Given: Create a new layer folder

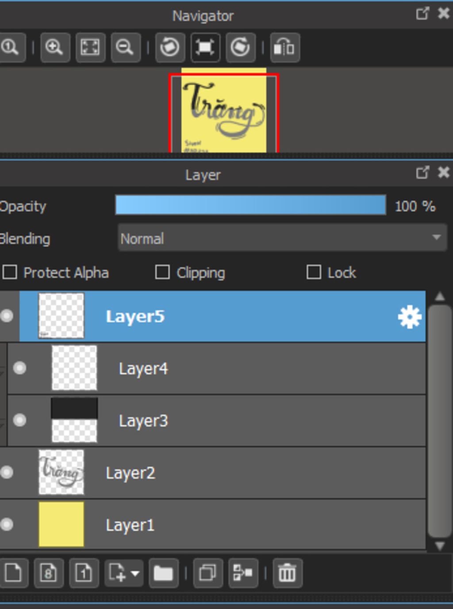Looking at the screenshot, I should click(163, 573).
